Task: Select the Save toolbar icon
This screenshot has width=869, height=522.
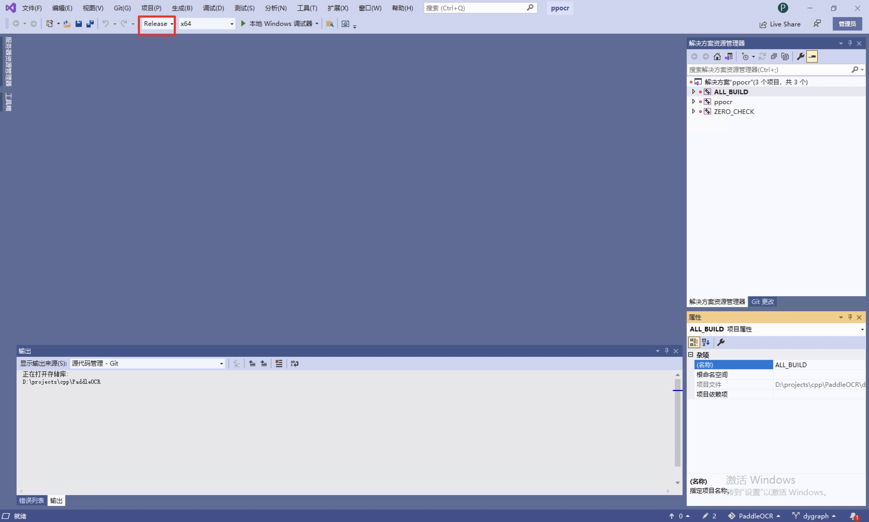Action: [79, 24]
